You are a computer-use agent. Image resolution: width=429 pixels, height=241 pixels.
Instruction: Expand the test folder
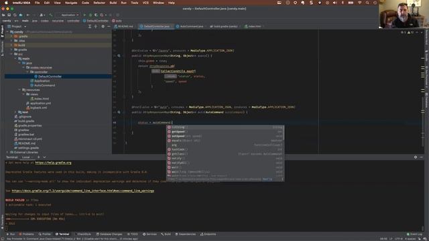pyautogui.click(x=15, y=112)
